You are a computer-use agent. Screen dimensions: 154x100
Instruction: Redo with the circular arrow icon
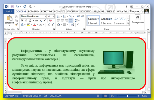point(25,7)
